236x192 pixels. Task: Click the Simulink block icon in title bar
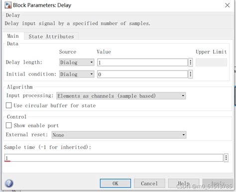coord(8,5)
